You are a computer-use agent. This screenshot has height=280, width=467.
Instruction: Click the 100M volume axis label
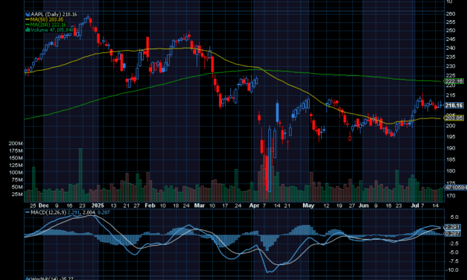point(16,173)
